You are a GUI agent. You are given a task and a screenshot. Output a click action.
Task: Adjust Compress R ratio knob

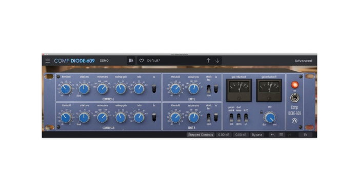[139, 118]
